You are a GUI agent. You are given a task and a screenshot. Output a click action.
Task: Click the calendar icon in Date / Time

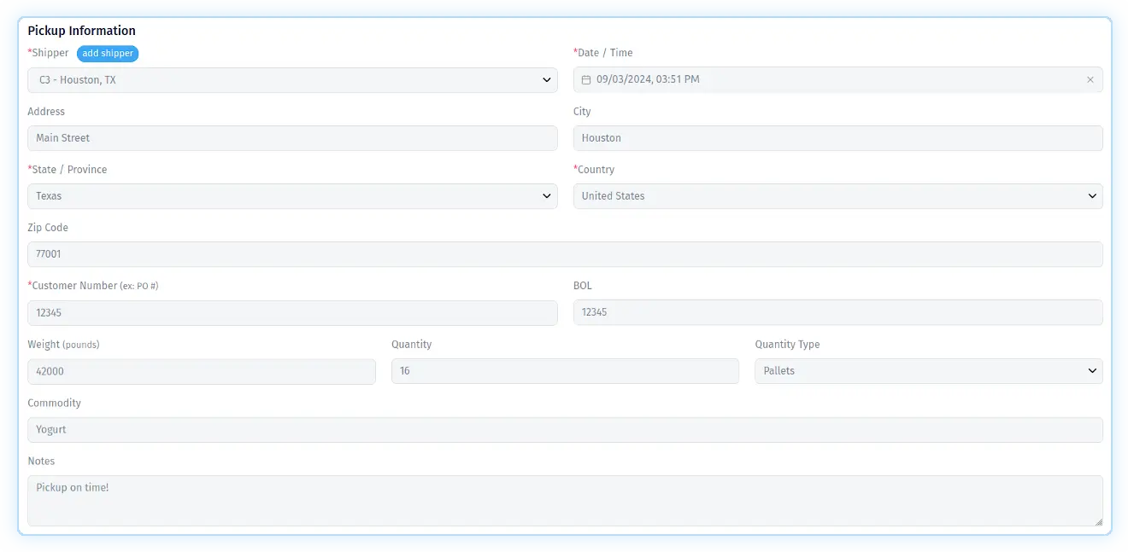point(586,79)
